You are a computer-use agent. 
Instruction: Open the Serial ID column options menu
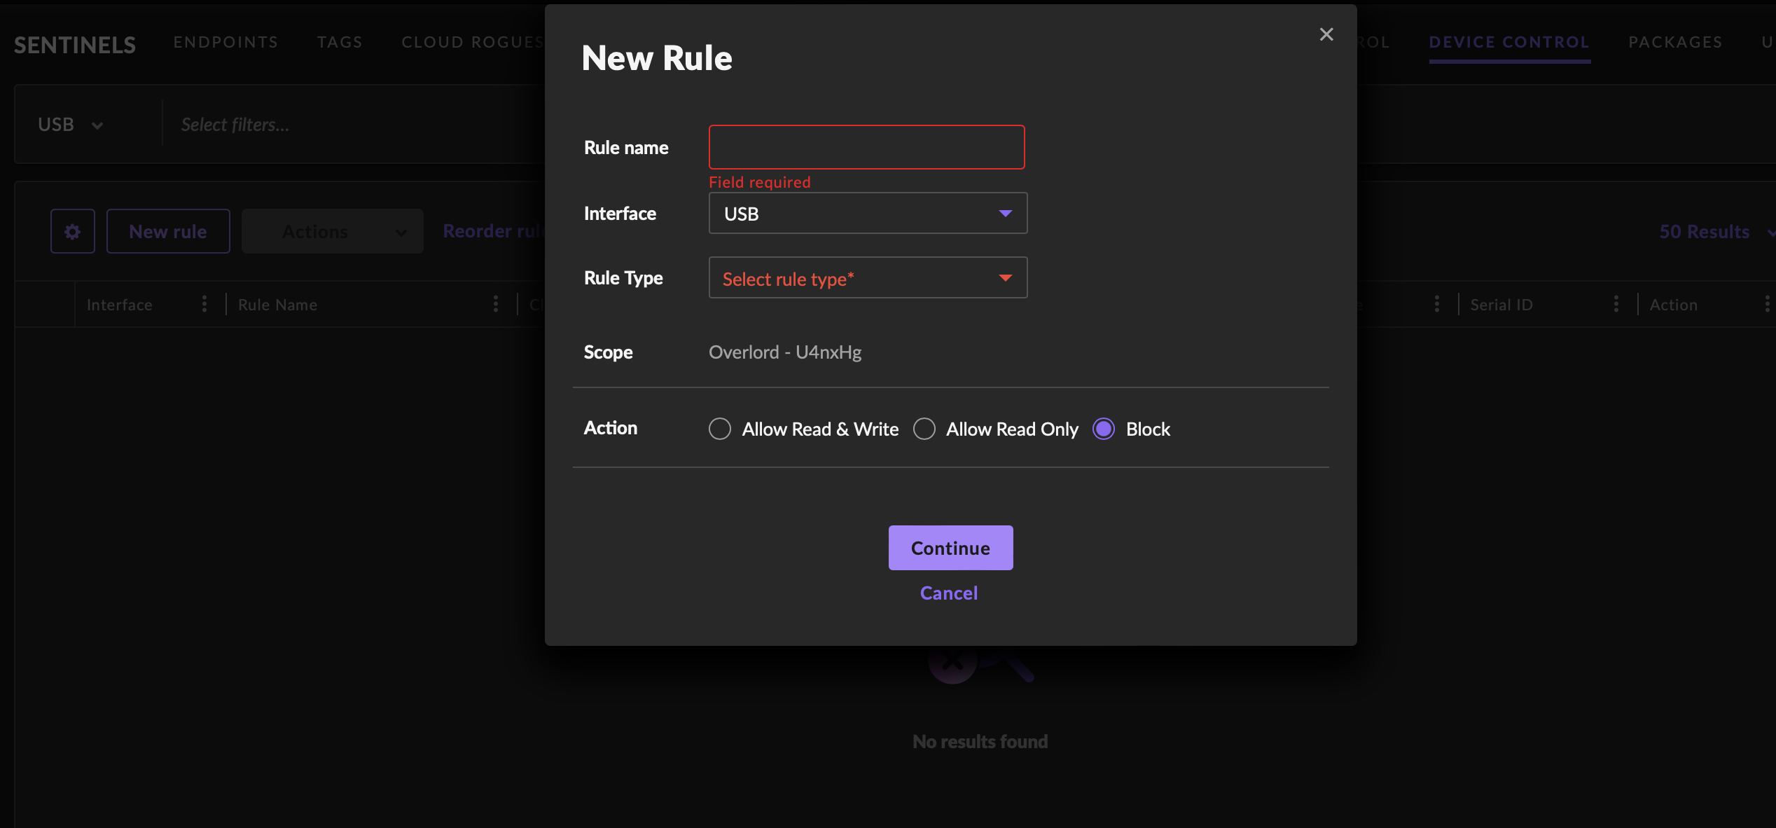pyautogui.click(x=1616, y=304)
